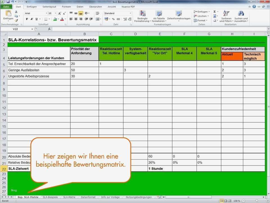Image resolution: width=270 pixels, height=203 pixels.
Task: Expand the Format cells dropdown
Action: pos(206,20)
